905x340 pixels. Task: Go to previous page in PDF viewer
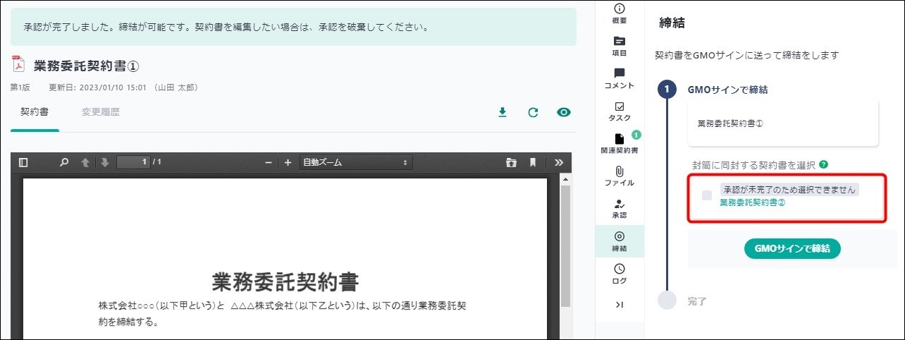point(85,162)
